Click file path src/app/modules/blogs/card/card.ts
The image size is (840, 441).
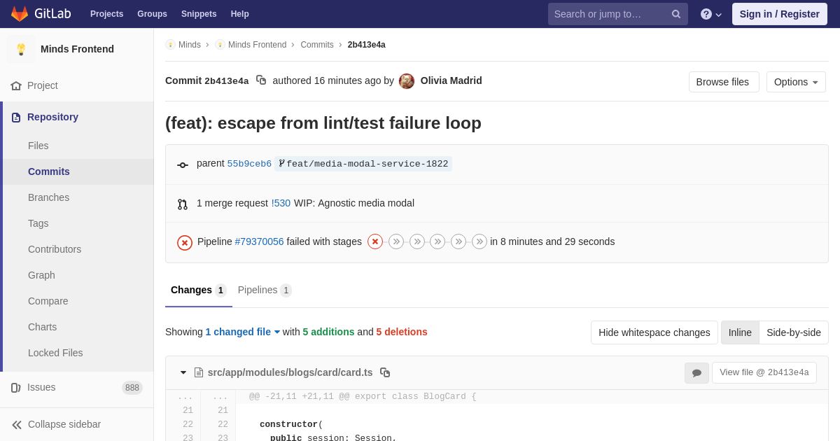290,372
